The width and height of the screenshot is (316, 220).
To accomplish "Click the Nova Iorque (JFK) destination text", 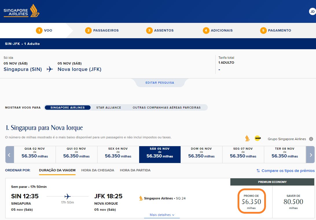I will (x=79, y=69).
